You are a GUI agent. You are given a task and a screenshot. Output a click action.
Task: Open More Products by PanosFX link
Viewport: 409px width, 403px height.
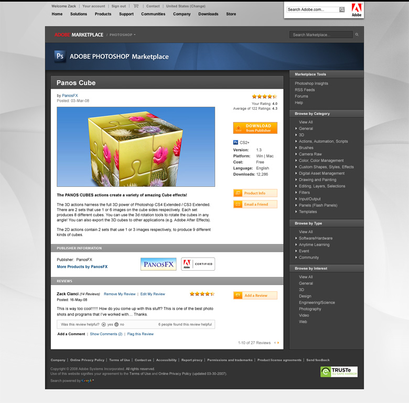tap(82, 267)
